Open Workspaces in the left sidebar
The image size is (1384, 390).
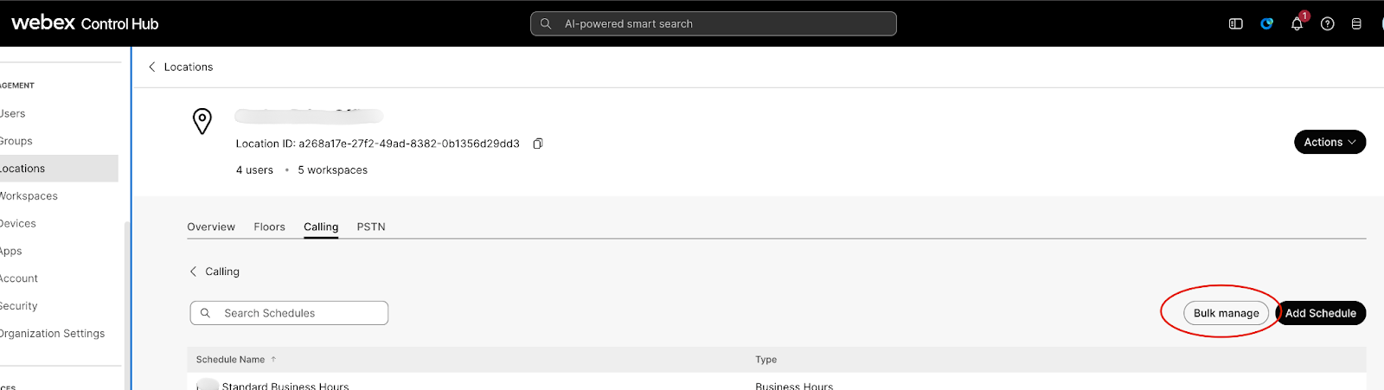pos(29,196)
